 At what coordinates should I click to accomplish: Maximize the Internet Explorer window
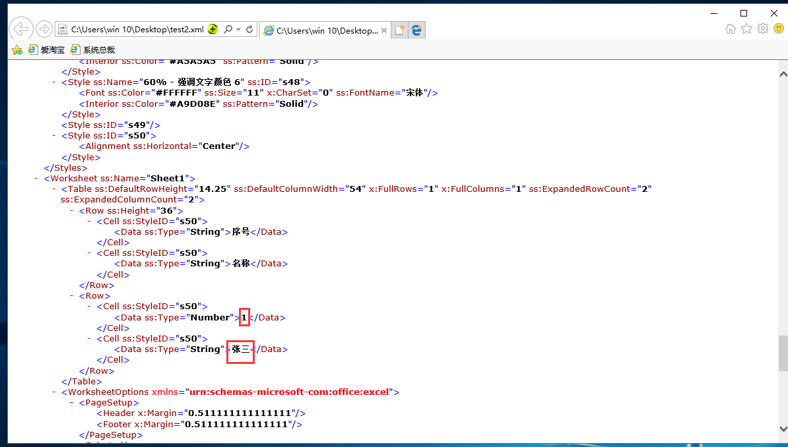[744, 13]
